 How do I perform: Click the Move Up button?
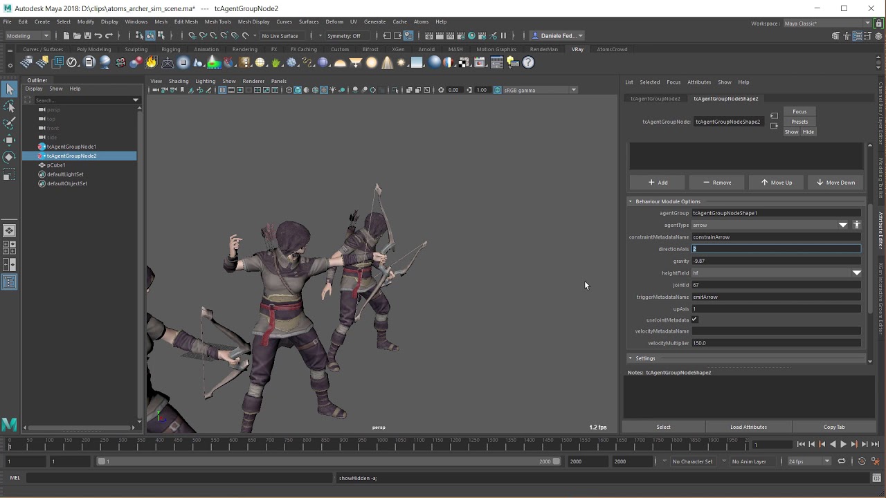click(777, 183)
